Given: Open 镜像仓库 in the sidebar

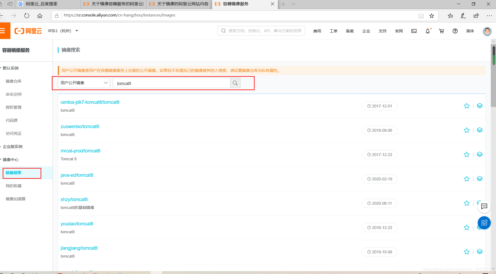Looking at the screenshot, I should 14,81.
